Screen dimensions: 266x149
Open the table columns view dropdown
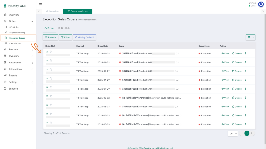[251, 37]
